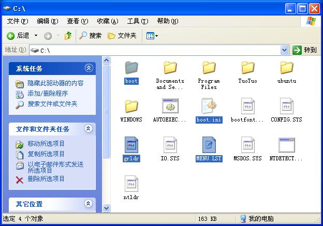Click the ntldr file name label

tap(131, 197)
